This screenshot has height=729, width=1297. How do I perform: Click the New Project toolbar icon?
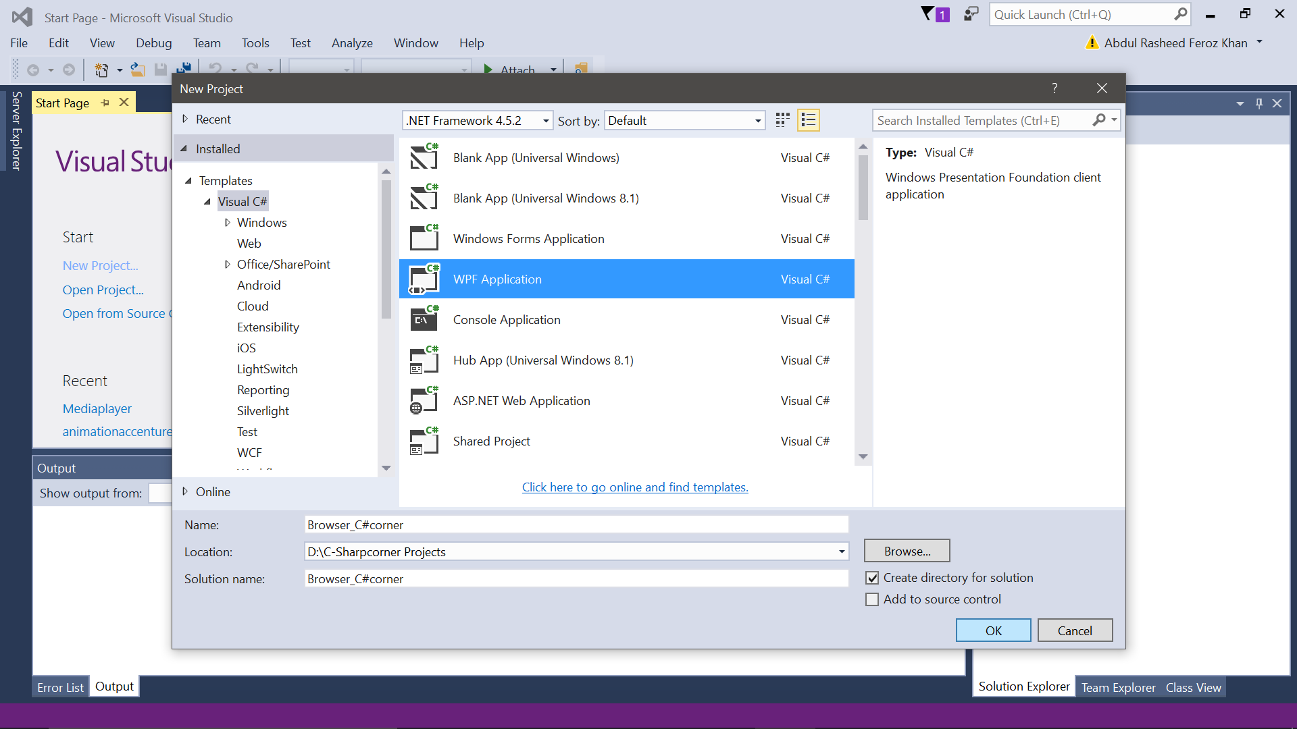[101, 70]
